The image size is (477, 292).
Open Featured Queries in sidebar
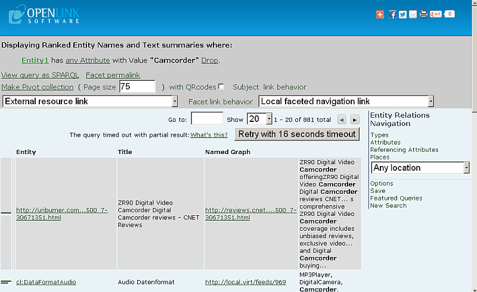click(x=396, y=198)
